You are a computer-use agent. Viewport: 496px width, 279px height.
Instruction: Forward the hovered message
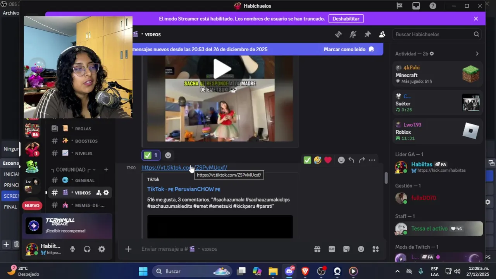(362, 160)
